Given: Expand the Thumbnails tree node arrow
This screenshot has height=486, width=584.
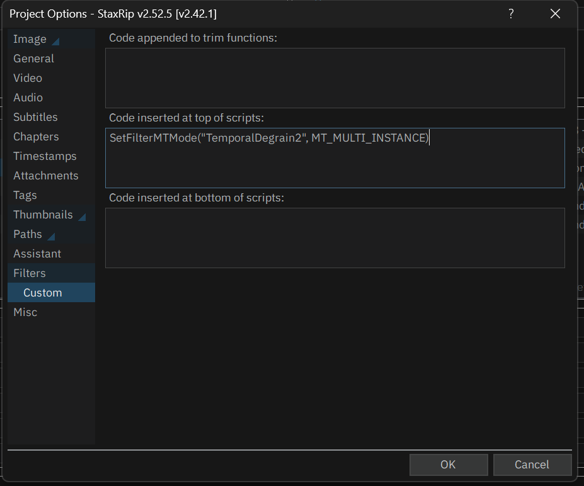Looking at the screenshot, I should tap(82, 217).
